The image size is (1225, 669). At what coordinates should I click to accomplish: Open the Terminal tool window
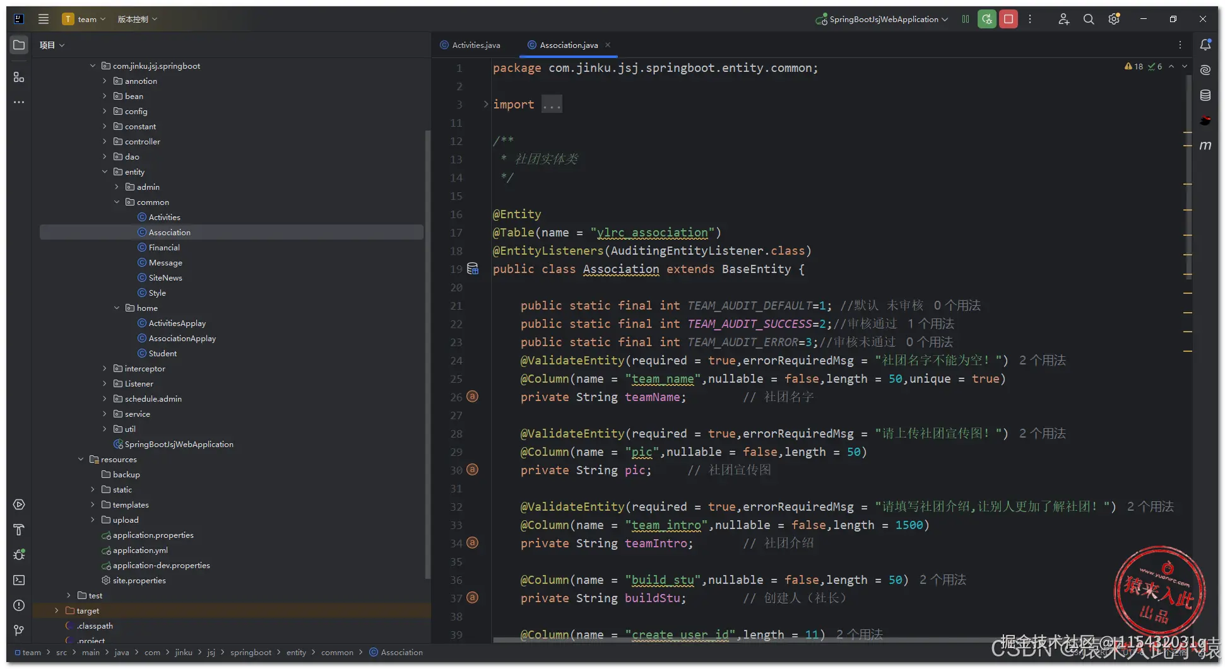tap(19, 580)
